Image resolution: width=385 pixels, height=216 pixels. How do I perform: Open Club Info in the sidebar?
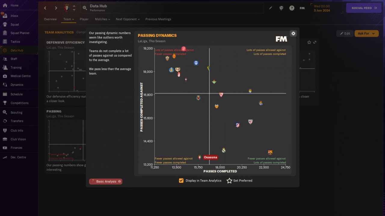17,130
